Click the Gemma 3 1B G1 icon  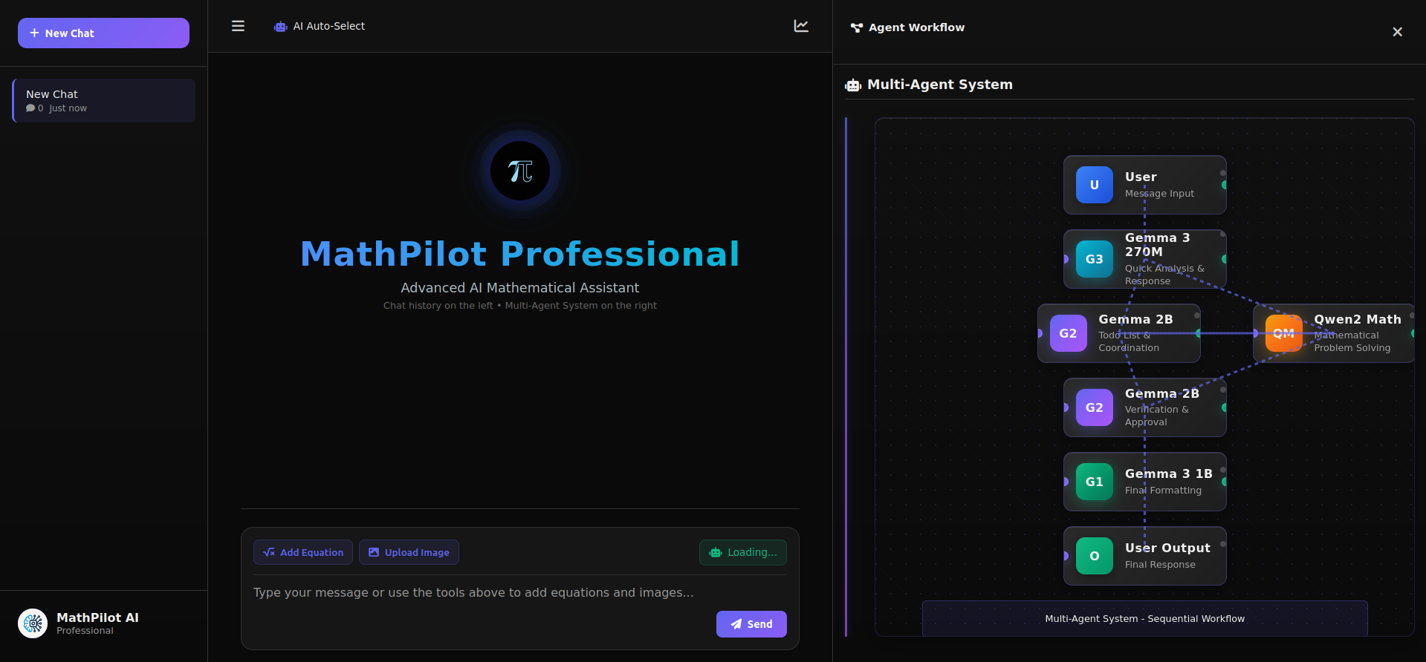pos(1095,482)
